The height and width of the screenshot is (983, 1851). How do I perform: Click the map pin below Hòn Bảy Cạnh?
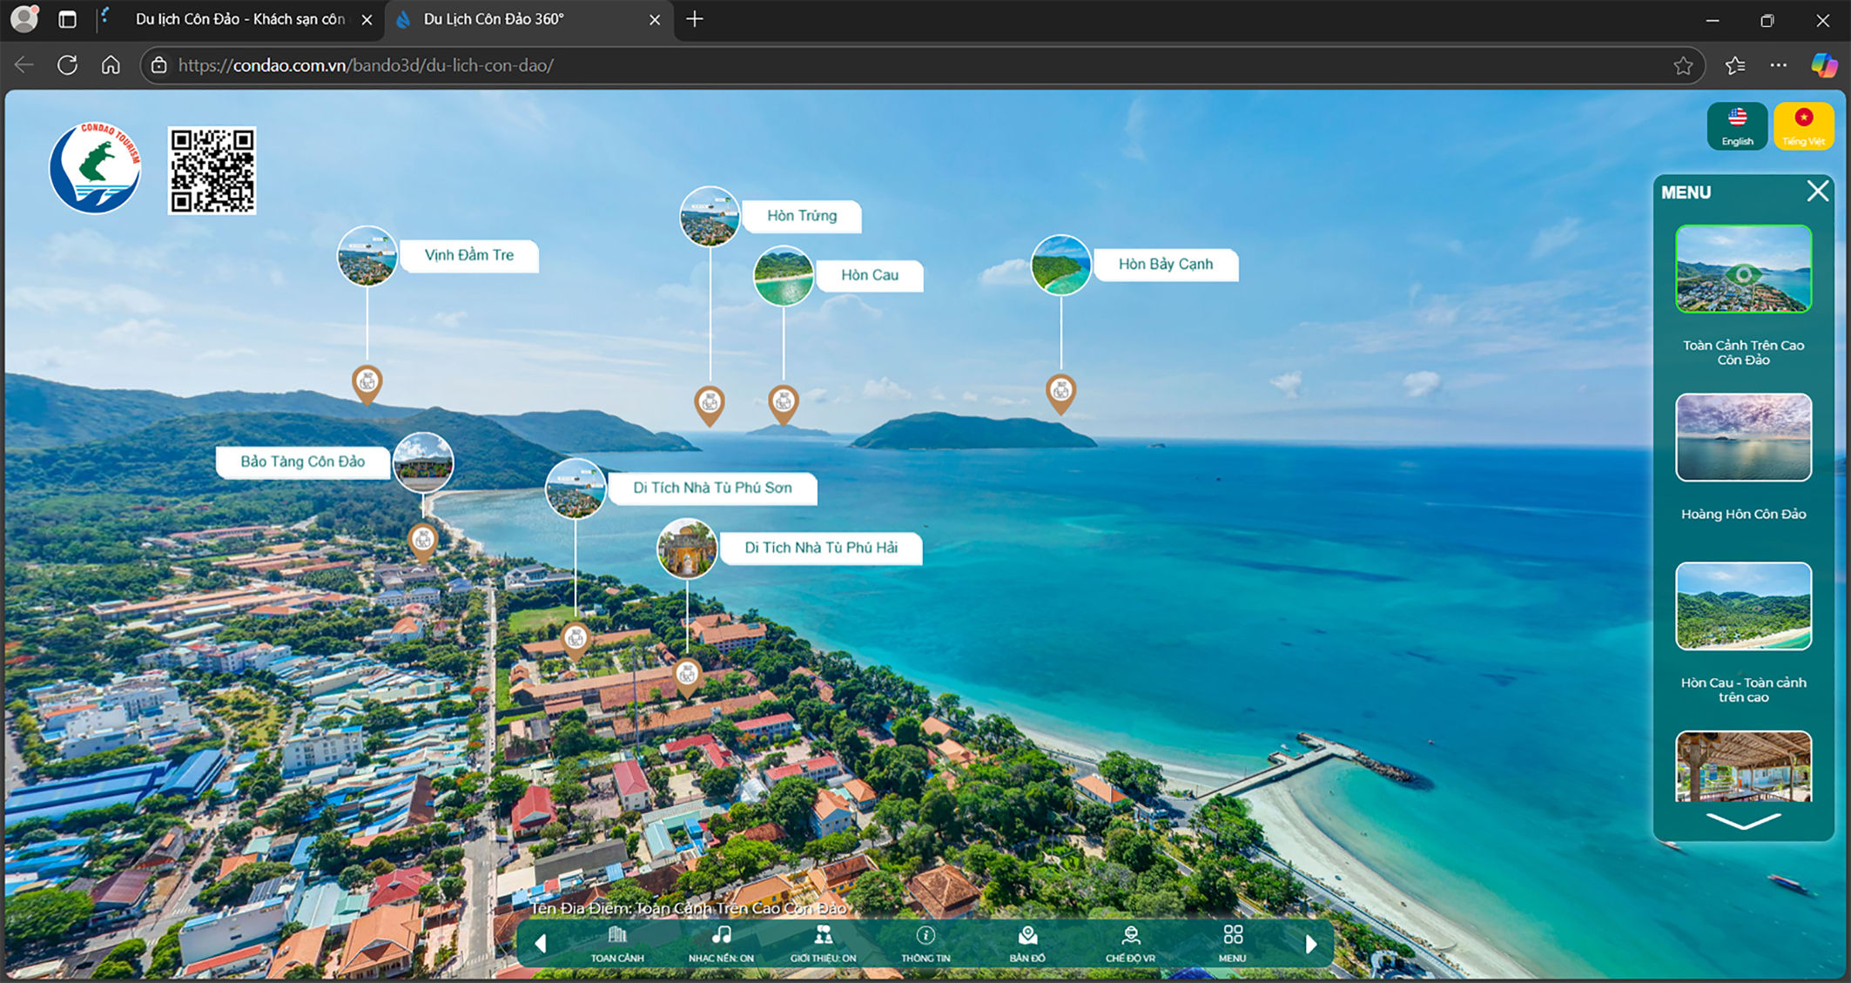[1060, 394]
